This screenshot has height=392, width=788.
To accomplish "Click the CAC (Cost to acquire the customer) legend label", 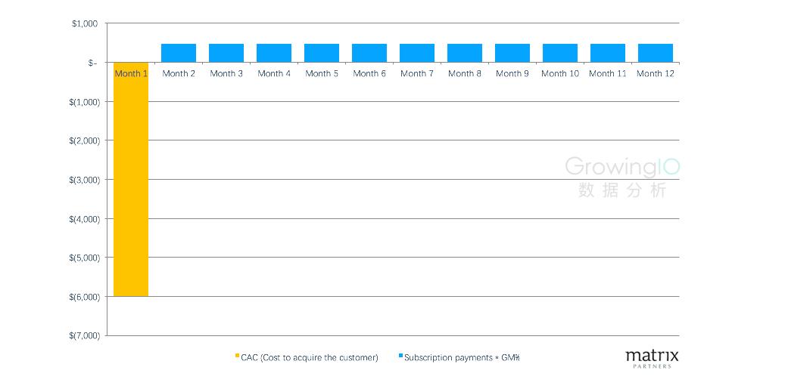I will tap(310, 358).
